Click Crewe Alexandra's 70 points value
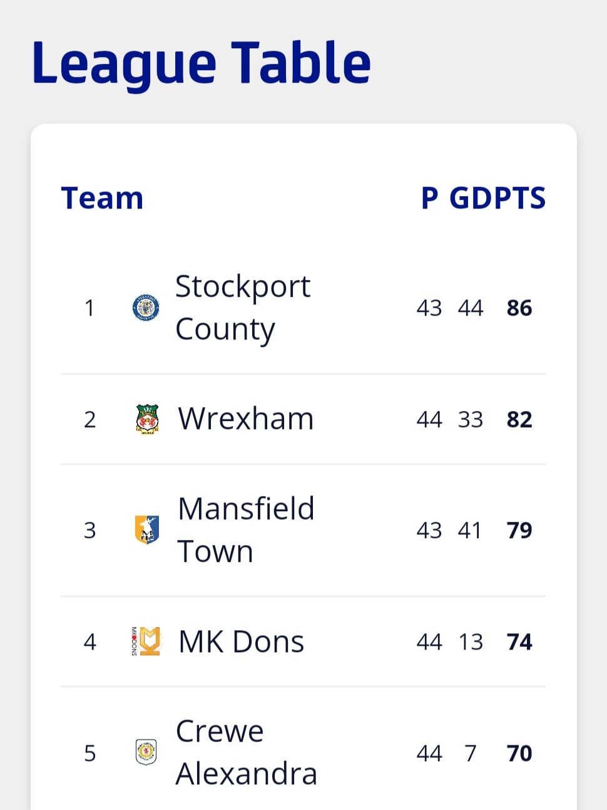Screen dimensions: 607x810 point(519,752)
